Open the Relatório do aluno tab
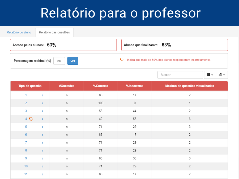 tap(19, 32)
